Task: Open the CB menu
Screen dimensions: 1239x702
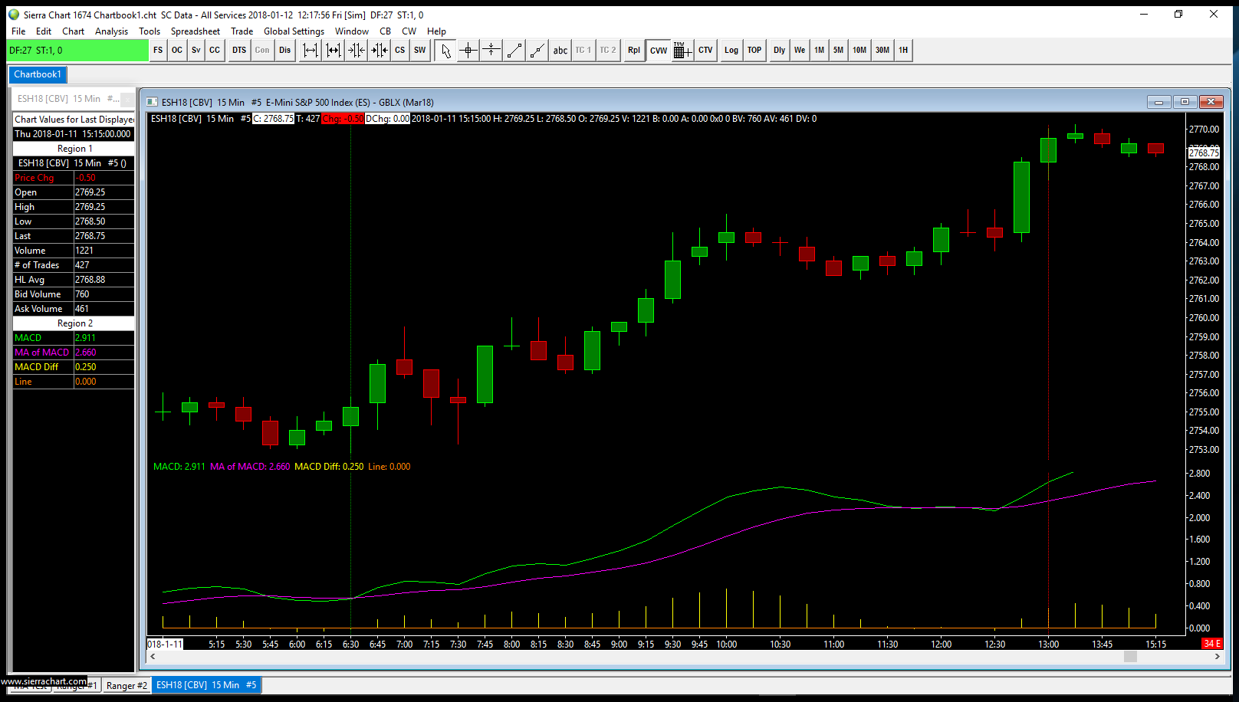Action: click(x=386, y=31)
